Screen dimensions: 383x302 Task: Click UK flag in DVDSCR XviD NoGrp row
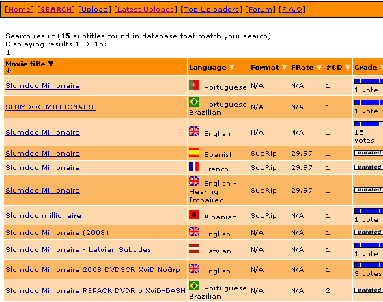coord(194,269)
